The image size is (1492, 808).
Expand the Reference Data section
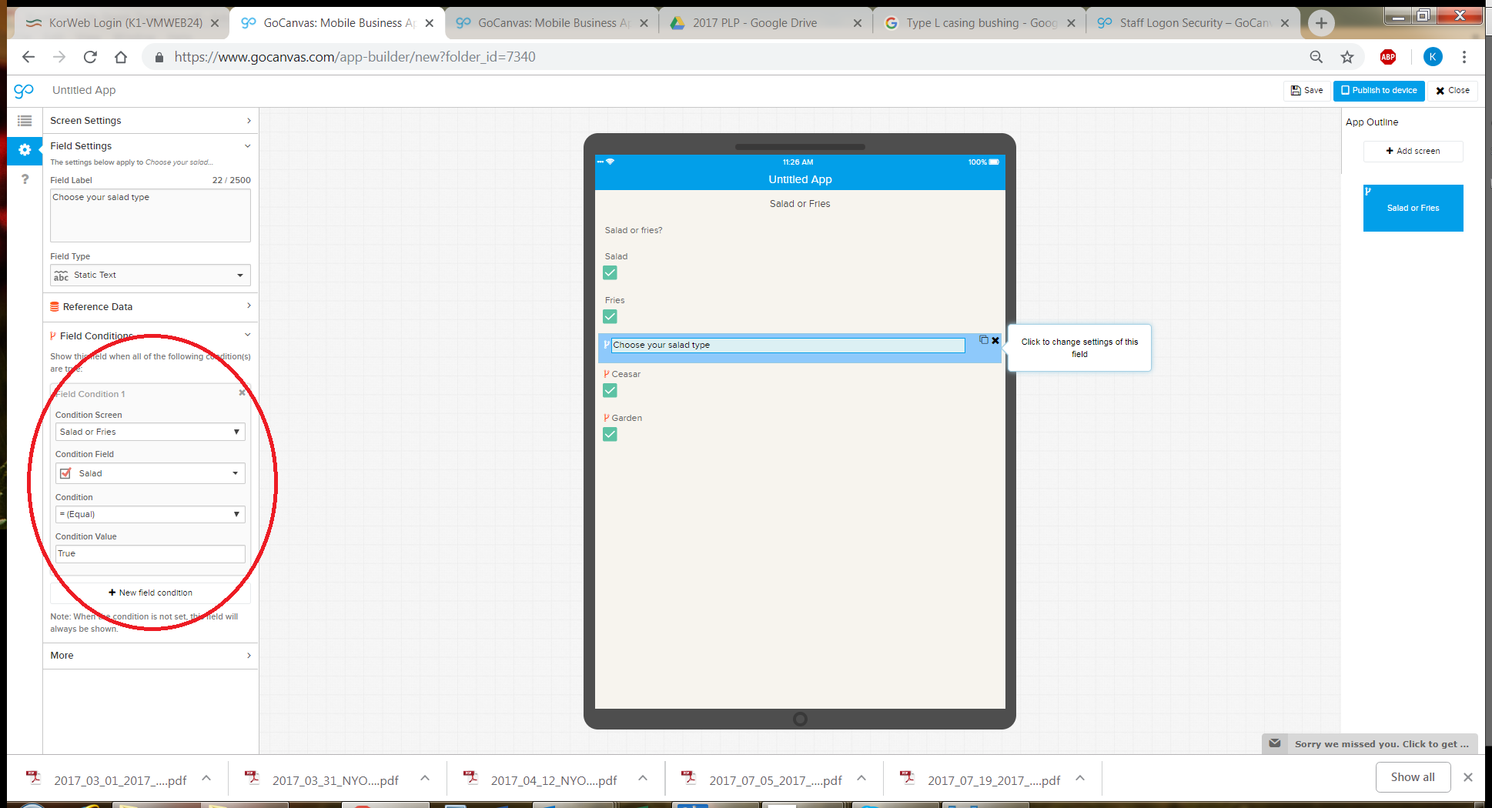coord(150,307)
